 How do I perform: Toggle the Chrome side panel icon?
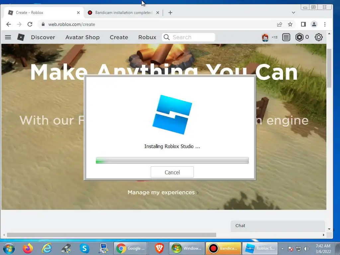(x=303, y=24)
